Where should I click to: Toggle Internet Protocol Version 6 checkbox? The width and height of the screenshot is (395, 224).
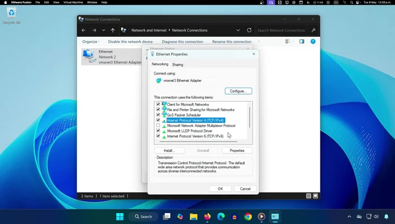click(x=158, y=136)
